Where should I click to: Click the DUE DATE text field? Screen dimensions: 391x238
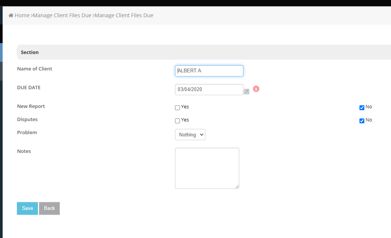coord(209,90)
